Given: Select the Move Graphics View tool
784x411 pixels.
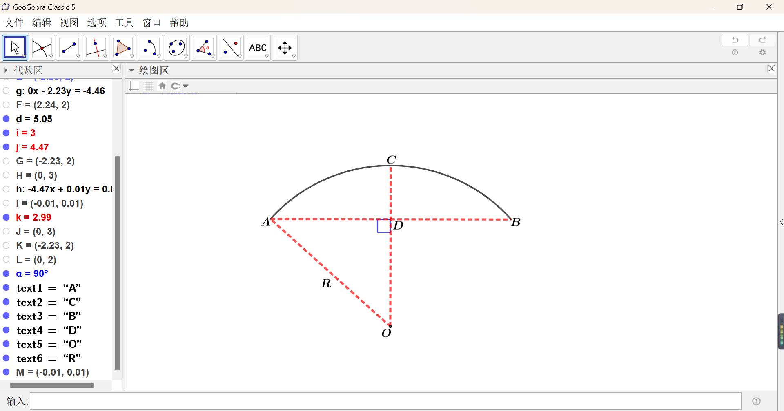Looking at the screenshot, I should click(285, 48).
